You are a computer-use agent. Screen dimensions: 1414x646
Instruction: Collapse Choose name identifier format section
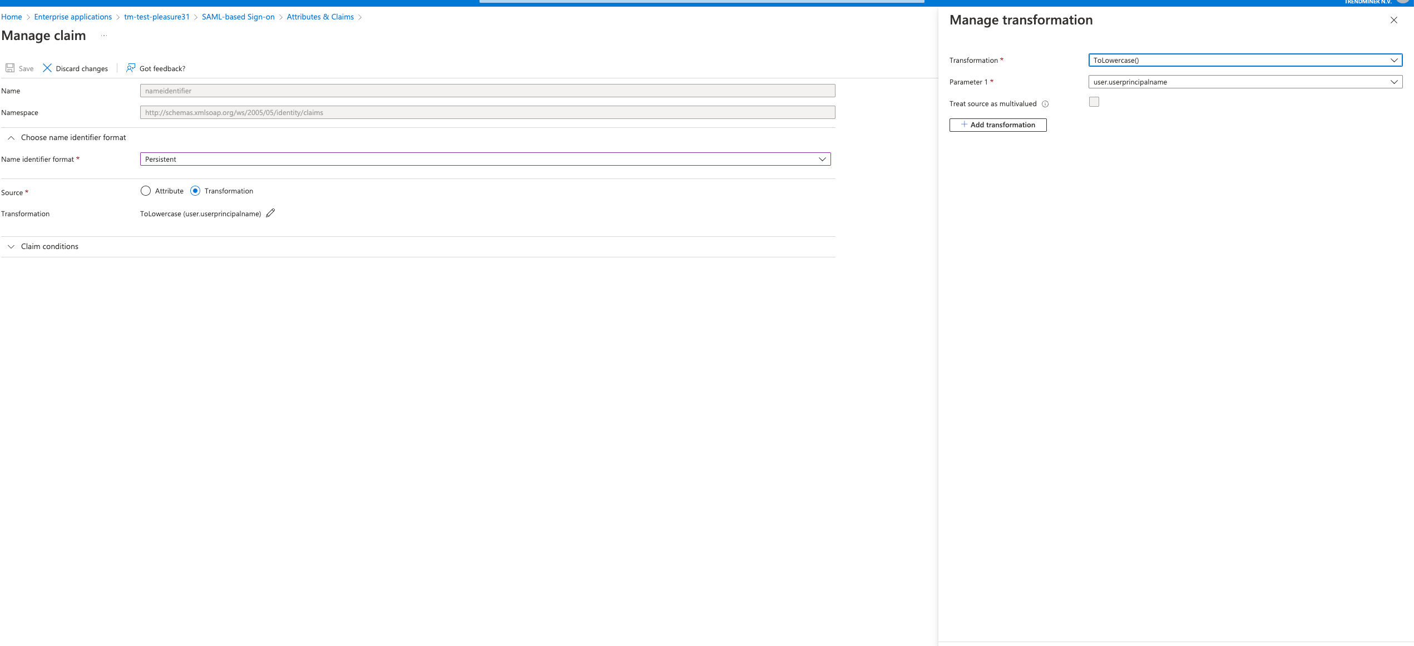tap(11, 137)
